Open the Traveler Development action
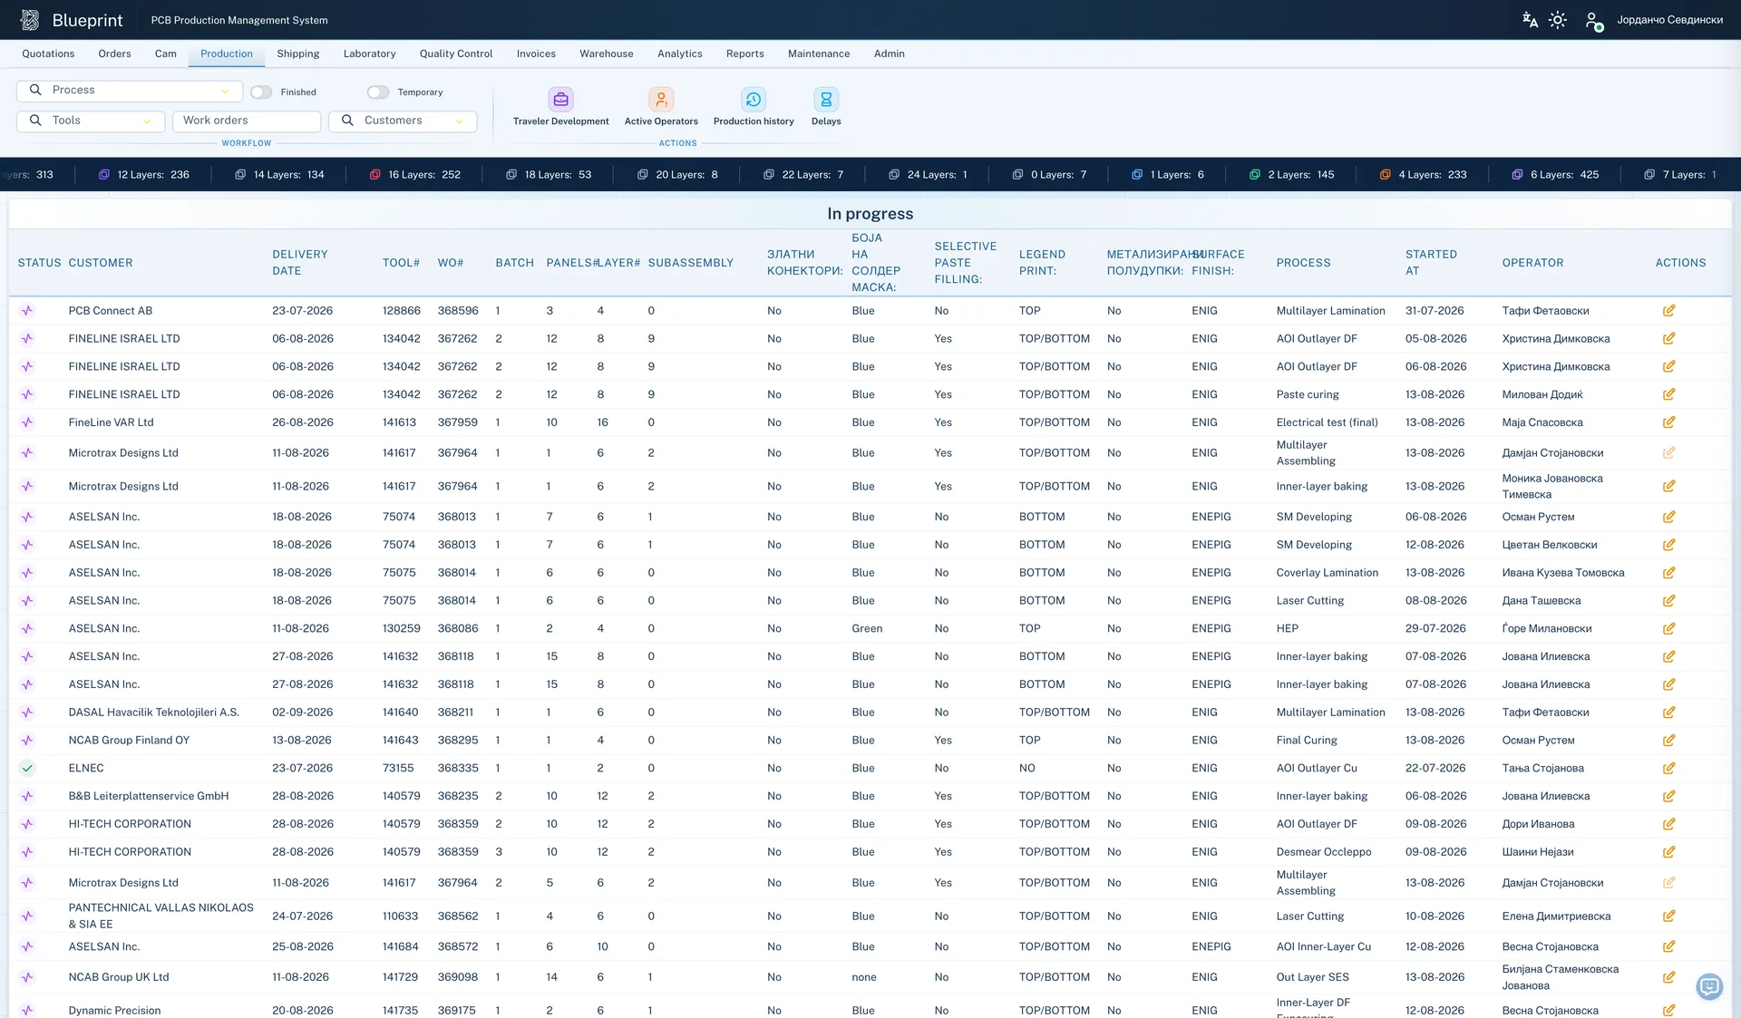 coord(560,107)
